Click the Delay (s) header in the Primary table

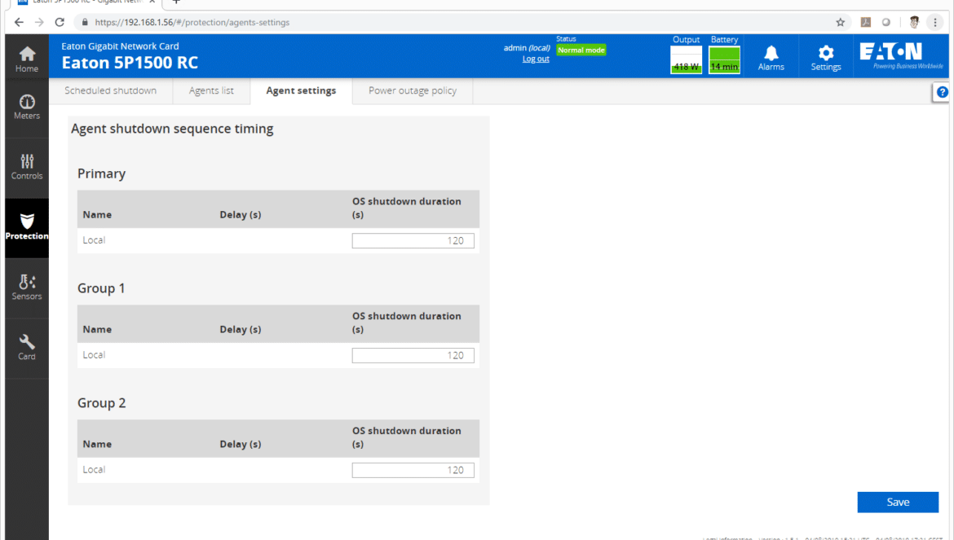[x=241, y=214]
